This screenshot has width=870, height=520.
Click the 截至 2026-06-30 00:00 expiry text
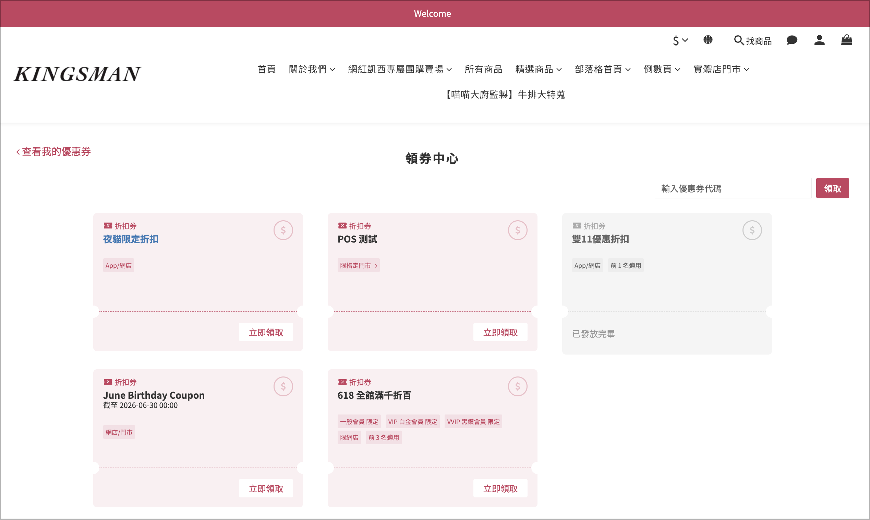[140, 406]
